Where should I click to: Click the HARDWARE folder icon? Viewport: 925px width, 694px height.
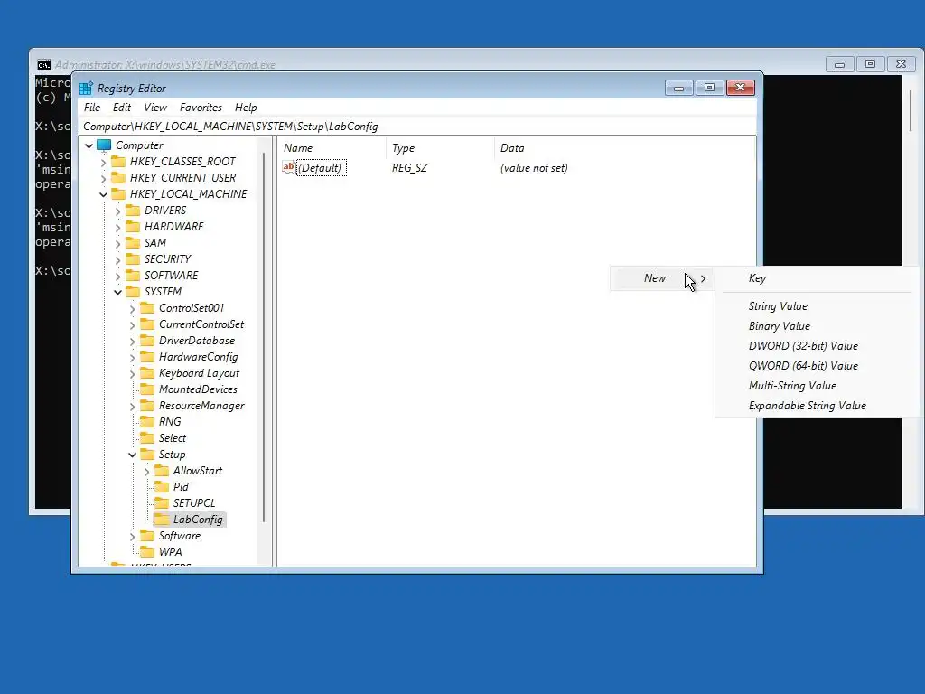134,227
